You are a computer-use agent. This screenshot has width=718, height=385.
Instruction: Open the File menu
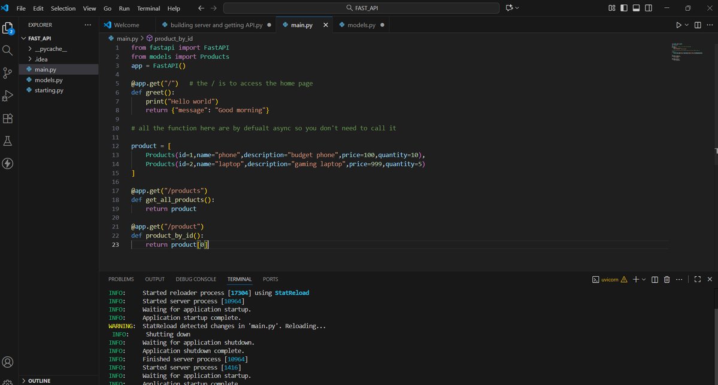point(21,8)
